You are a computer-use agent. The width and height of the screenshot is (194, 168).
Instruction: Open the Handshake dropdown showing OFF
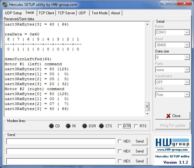[187, 82]
